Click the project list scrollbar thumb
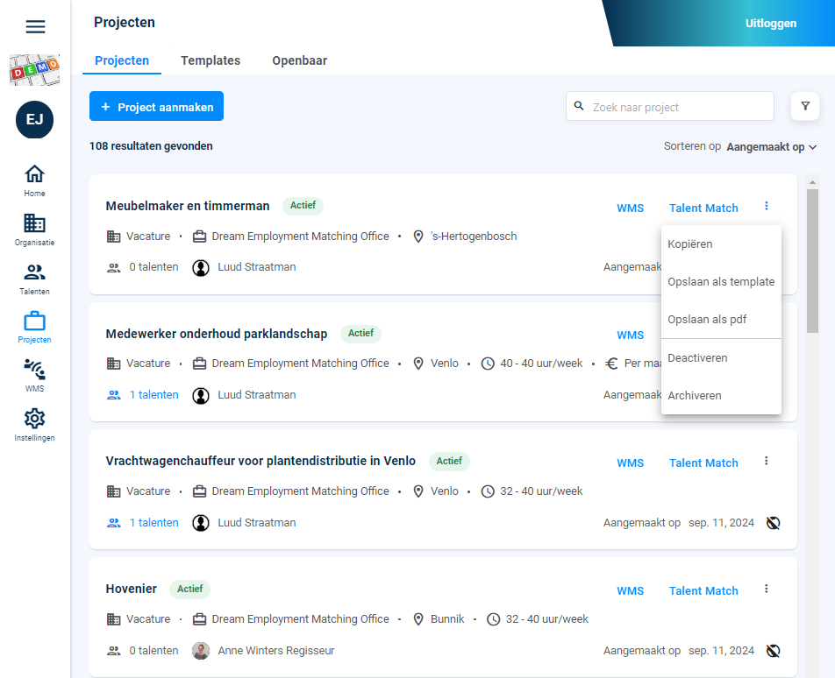 812,261
